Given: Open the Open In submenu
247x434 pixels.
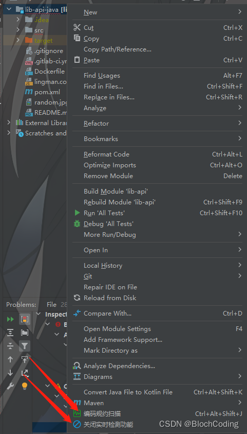Looking at the screenshot, I should (157, 250).
